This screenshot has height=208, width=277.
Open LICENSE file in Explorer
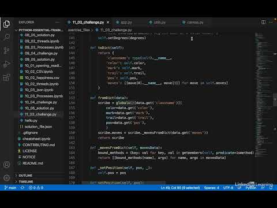[x=29, y=151]
